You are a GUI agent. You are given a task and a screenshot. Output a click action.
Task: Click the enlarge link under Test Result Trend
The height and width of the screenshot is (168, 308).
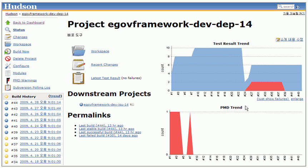tap(297, 99)
